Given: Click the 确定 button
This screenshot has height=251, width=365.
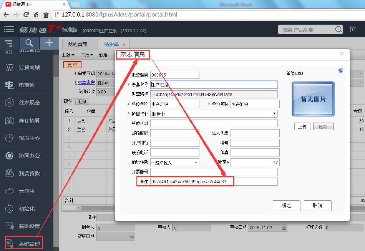Looking at the screenshot, I should point(287,206).
